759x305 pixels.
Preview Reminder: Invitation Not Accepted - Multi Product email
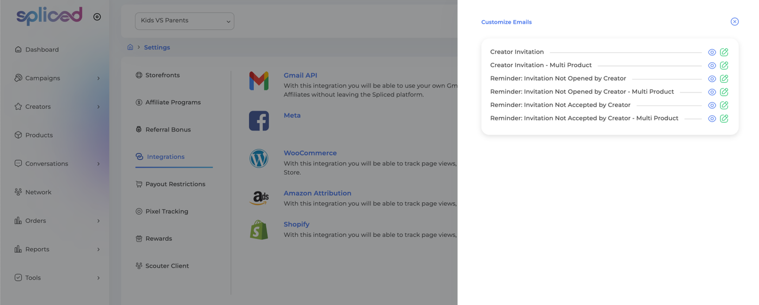click(x=712, y=118)
